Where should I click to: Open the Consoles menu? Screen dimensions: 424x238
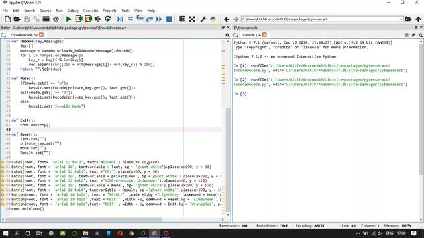point(91,11)
